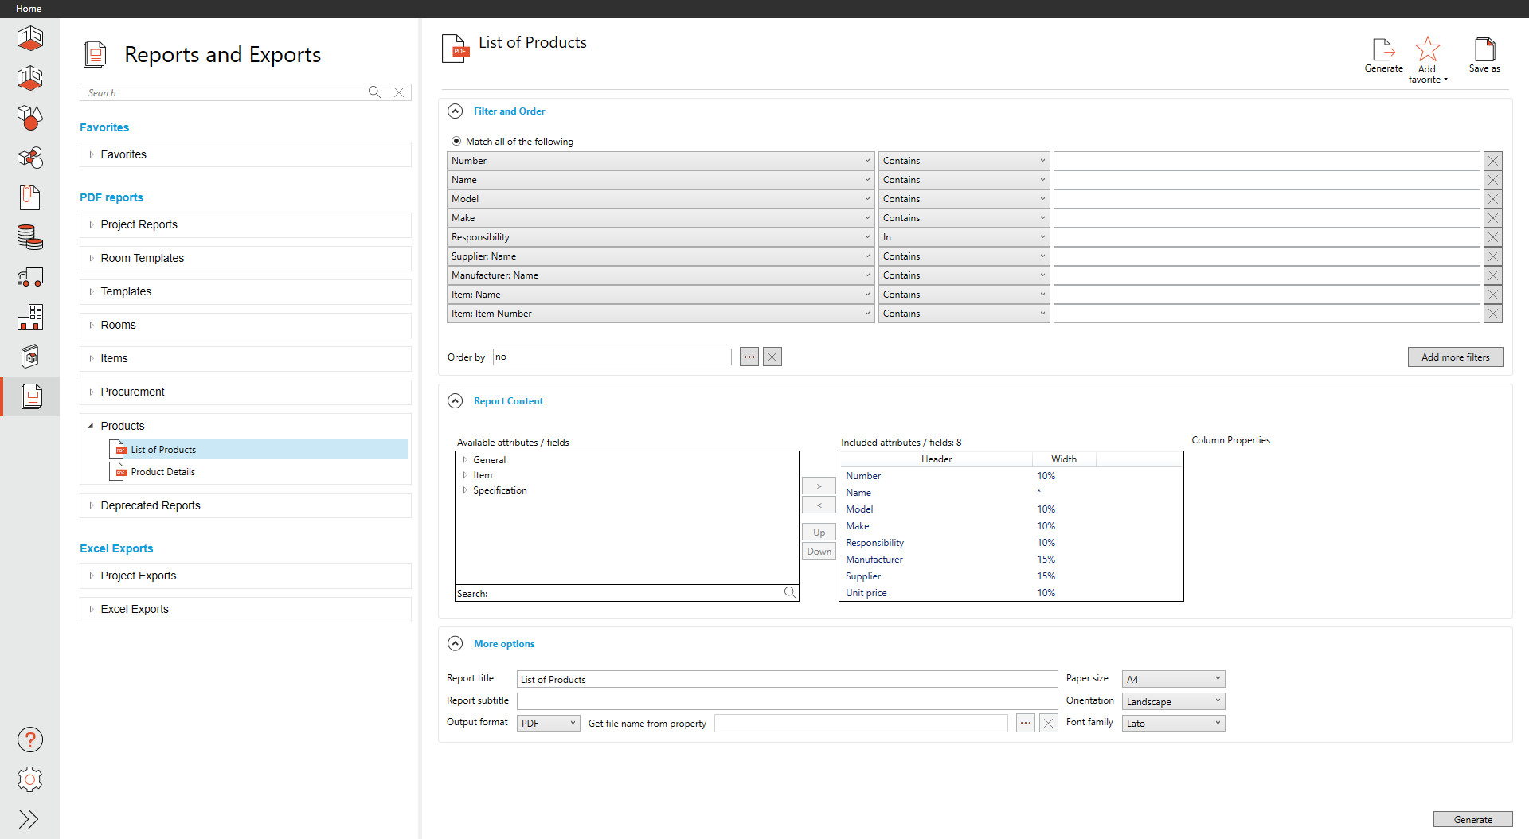Viewport: 1529px width, 839px height.
Task: Open the Orientation dropdown
Action: 1173,701
